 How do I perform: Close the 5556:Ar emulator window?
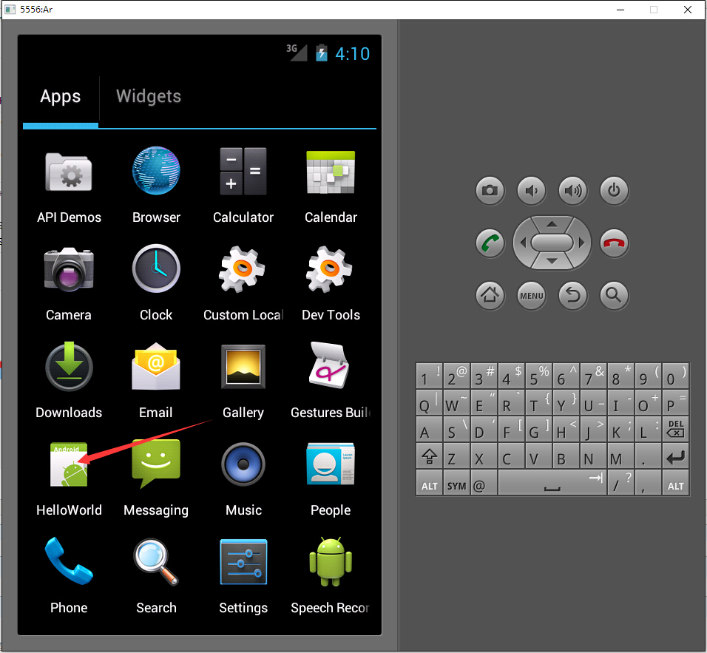pos(688,10)
